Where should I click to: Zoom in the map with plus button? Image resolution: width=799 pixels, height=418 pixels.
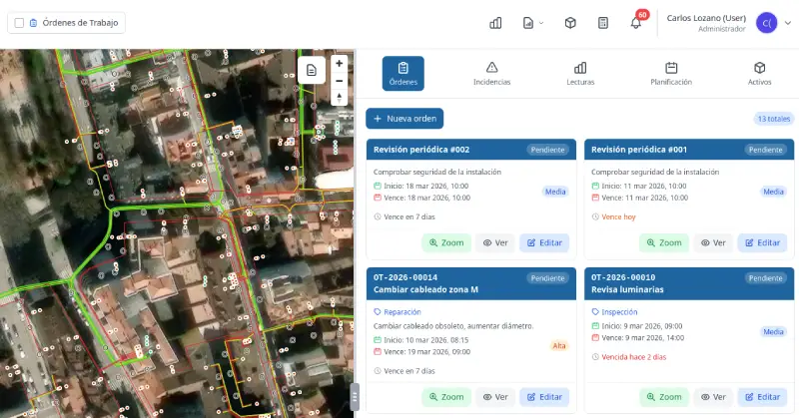click(339, 63)
